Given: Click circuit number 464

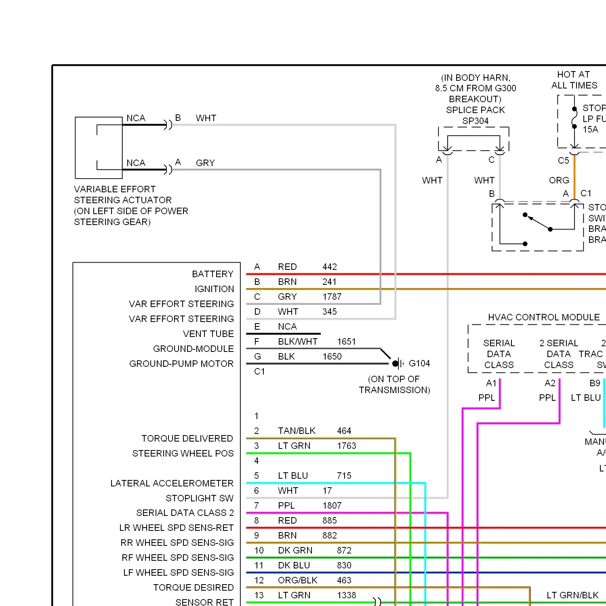Looking at the screenshot, I should pyautogui.click(x=344, y=431).
